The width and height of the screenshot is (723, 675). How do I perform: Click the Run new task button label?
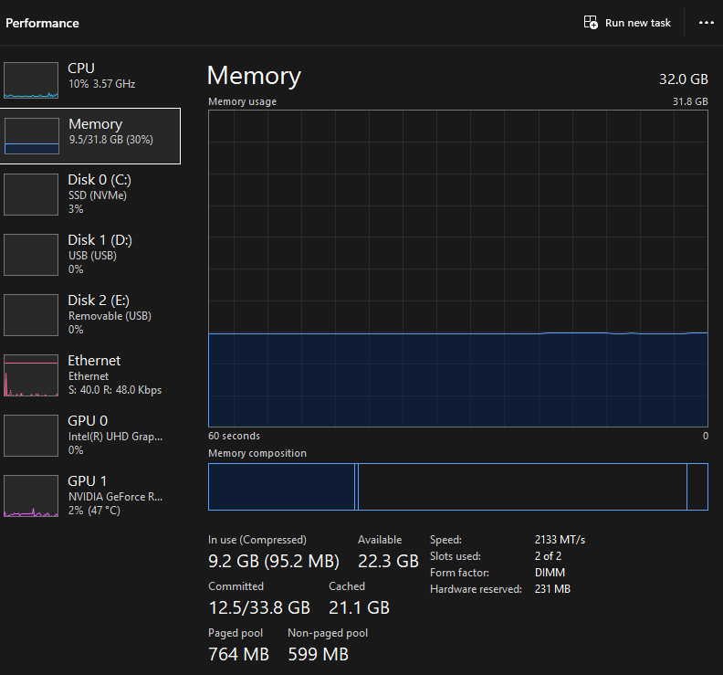(x=637, y=23)
